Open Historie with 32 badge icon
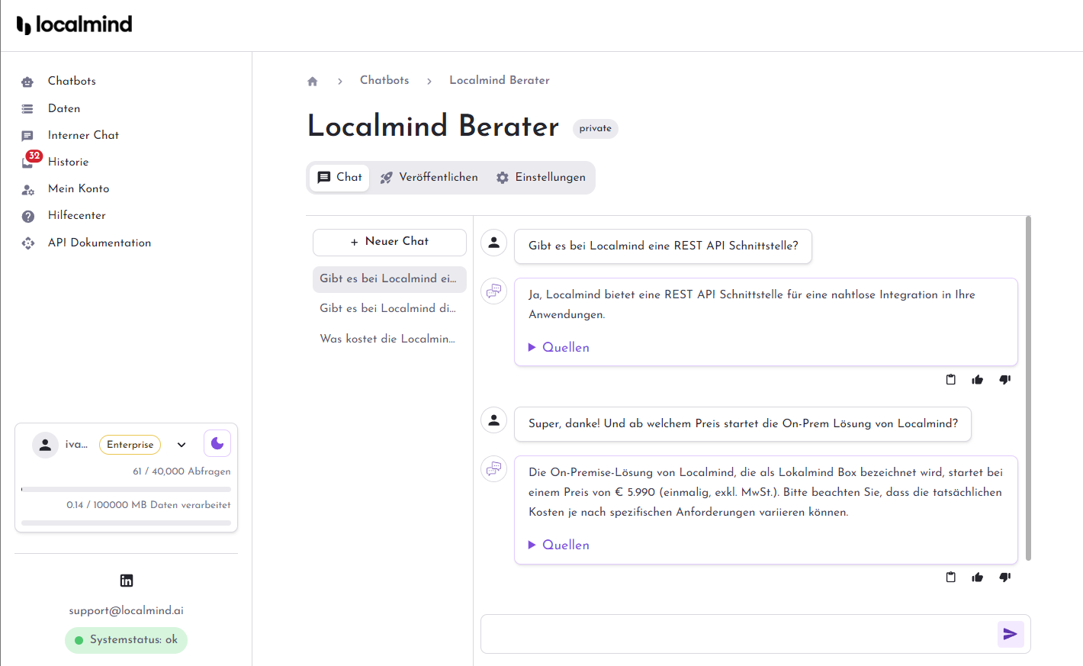1083x666 pixels. pyautogui.click(x=31, y=159)
